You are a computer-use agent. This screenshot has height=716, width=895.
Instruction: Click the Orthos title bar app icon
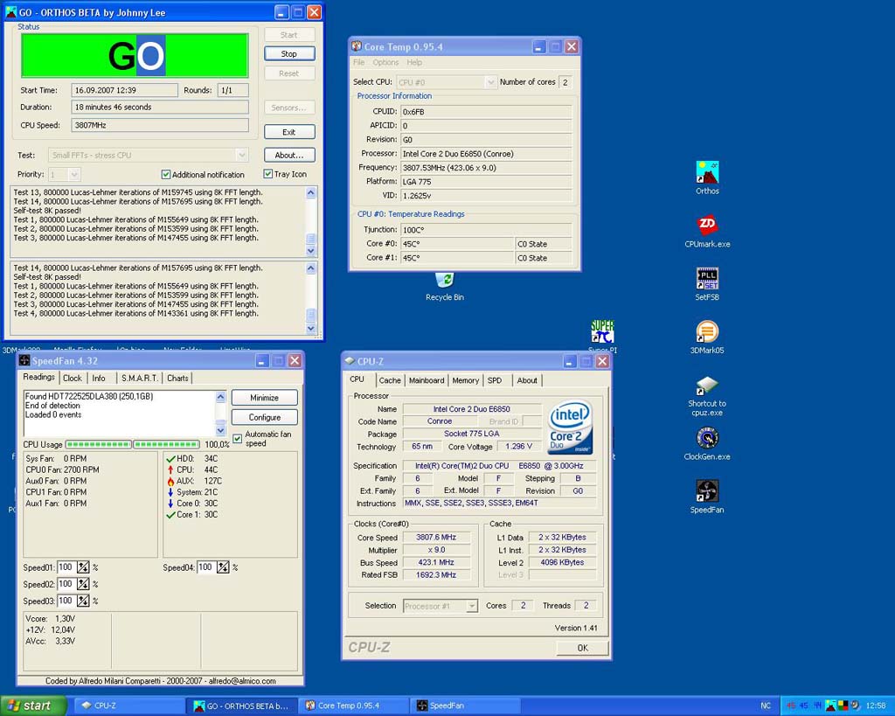[10, 12]
